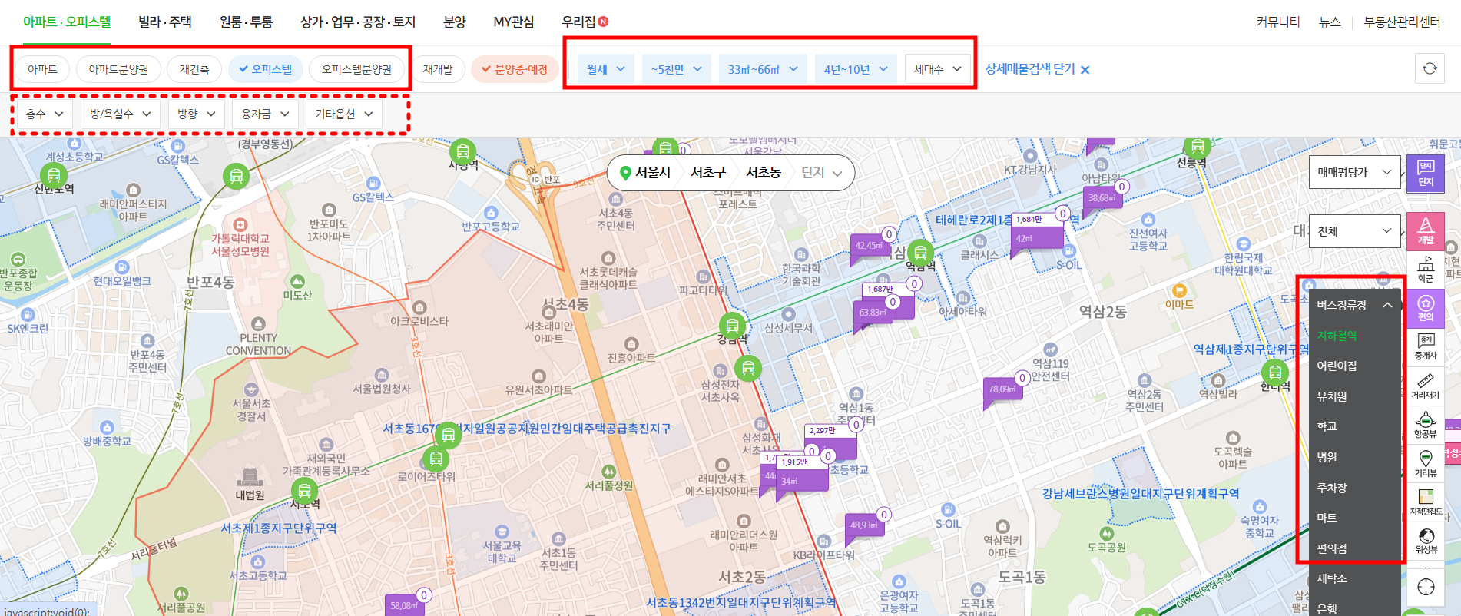1461x616 pixels.
Task: Turn off 지하철역 in amenities list
Action: pos(1337,336)
